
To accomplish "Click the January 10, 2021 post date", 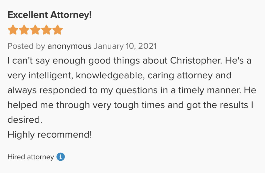I will pyautogui.click(x=125, y=46).
